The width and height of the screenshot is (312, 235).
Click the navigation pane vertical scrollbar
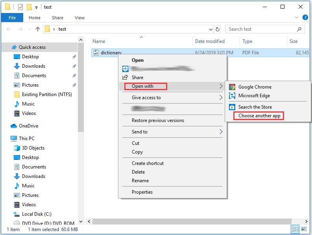click(81, 87)
